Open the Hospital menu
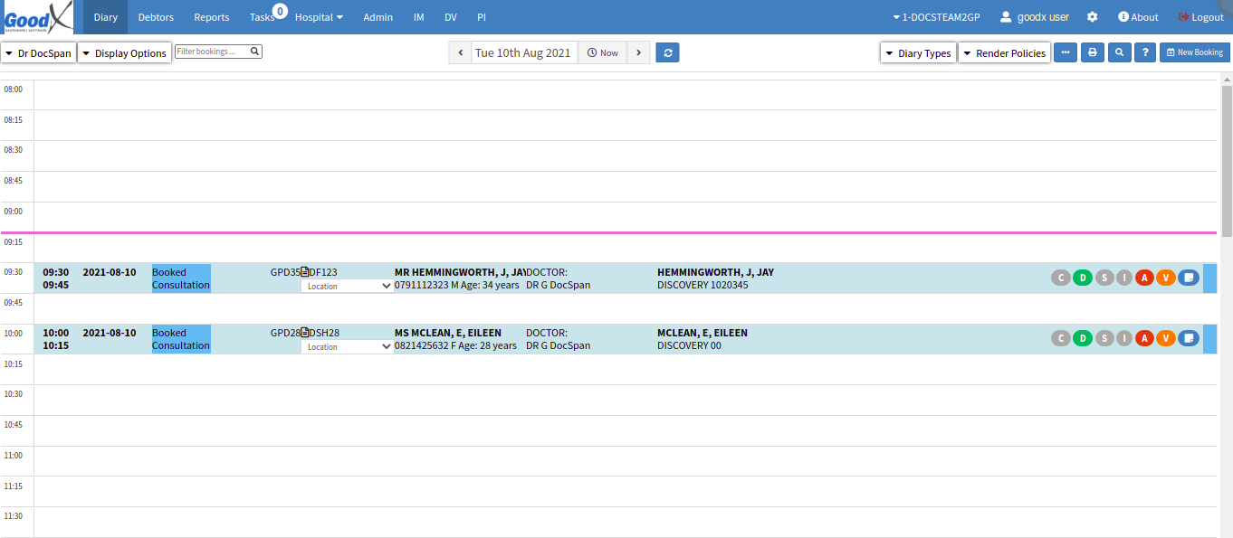The image size is (1233, 538). tap(319, 17)
